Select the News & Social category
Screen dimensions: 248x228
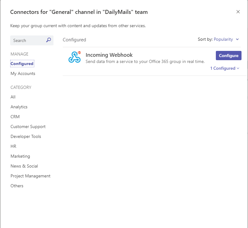[24, 166]
